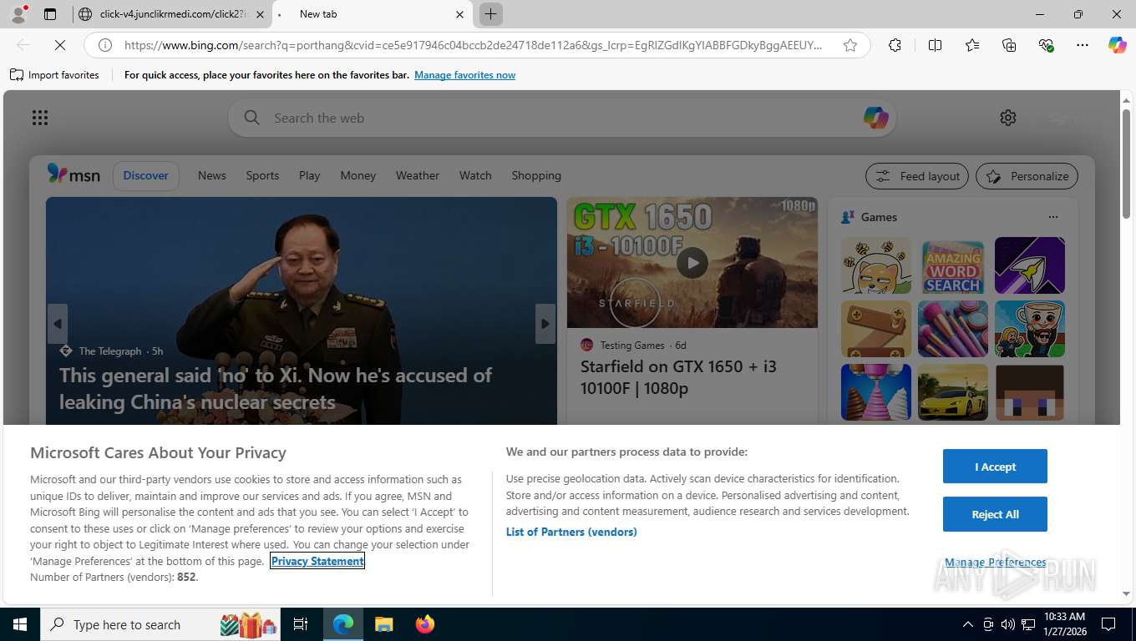This screenshot has width=1136, height=641.
Task: Open the volume control tray icon
Action: [x=1008, y=624]
